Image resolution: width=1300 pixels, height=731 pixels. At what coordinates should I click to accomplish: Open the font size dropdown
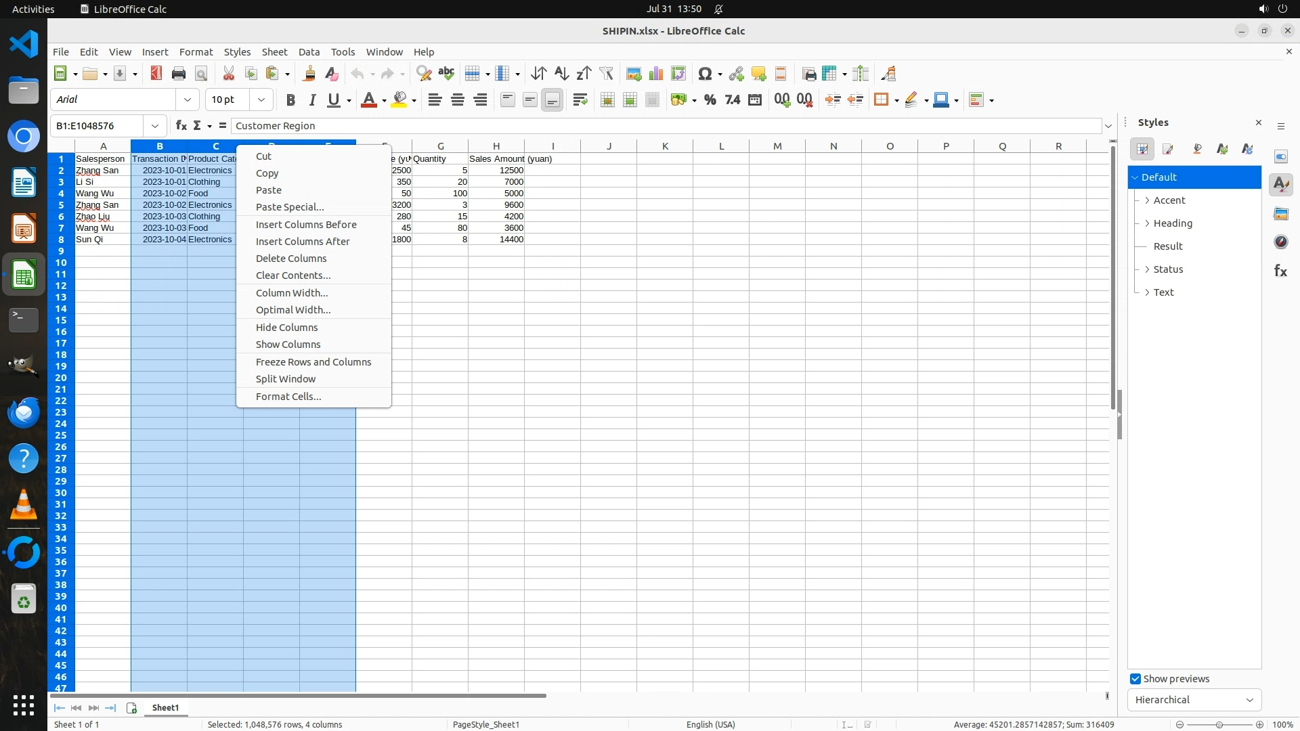pyautogui.click(x=261, y=100)
